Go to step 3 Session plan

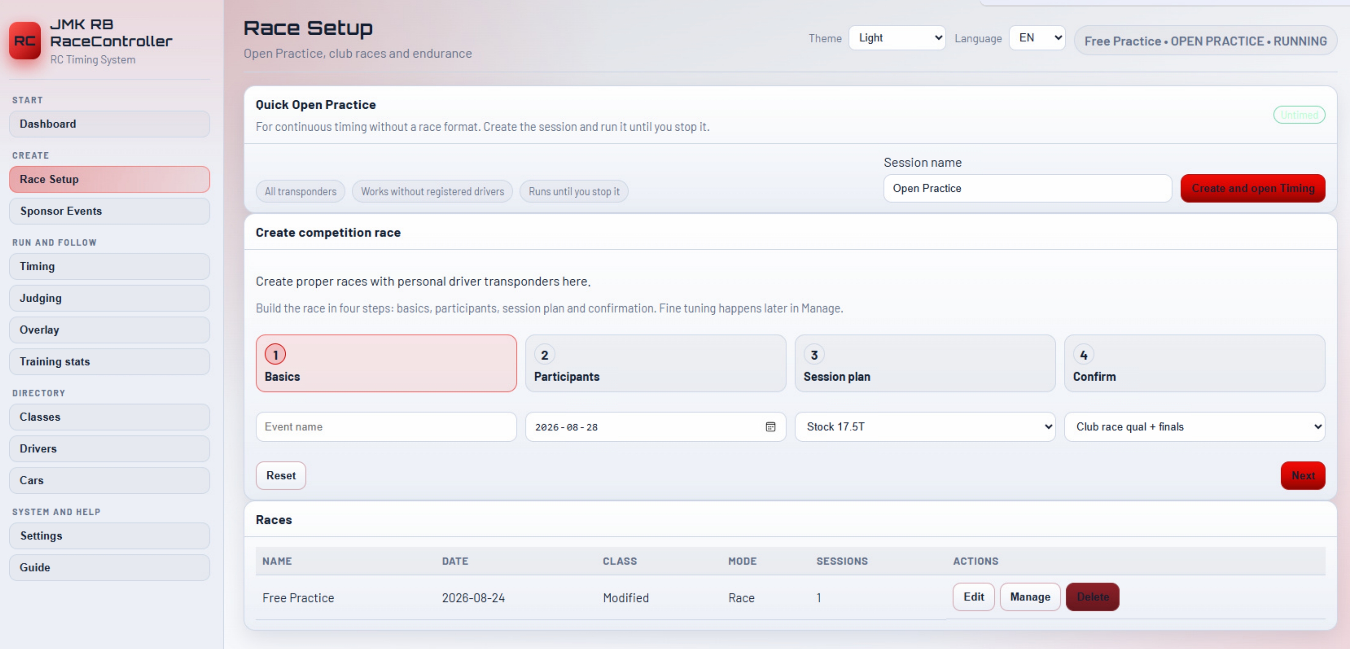coord(924,363)
